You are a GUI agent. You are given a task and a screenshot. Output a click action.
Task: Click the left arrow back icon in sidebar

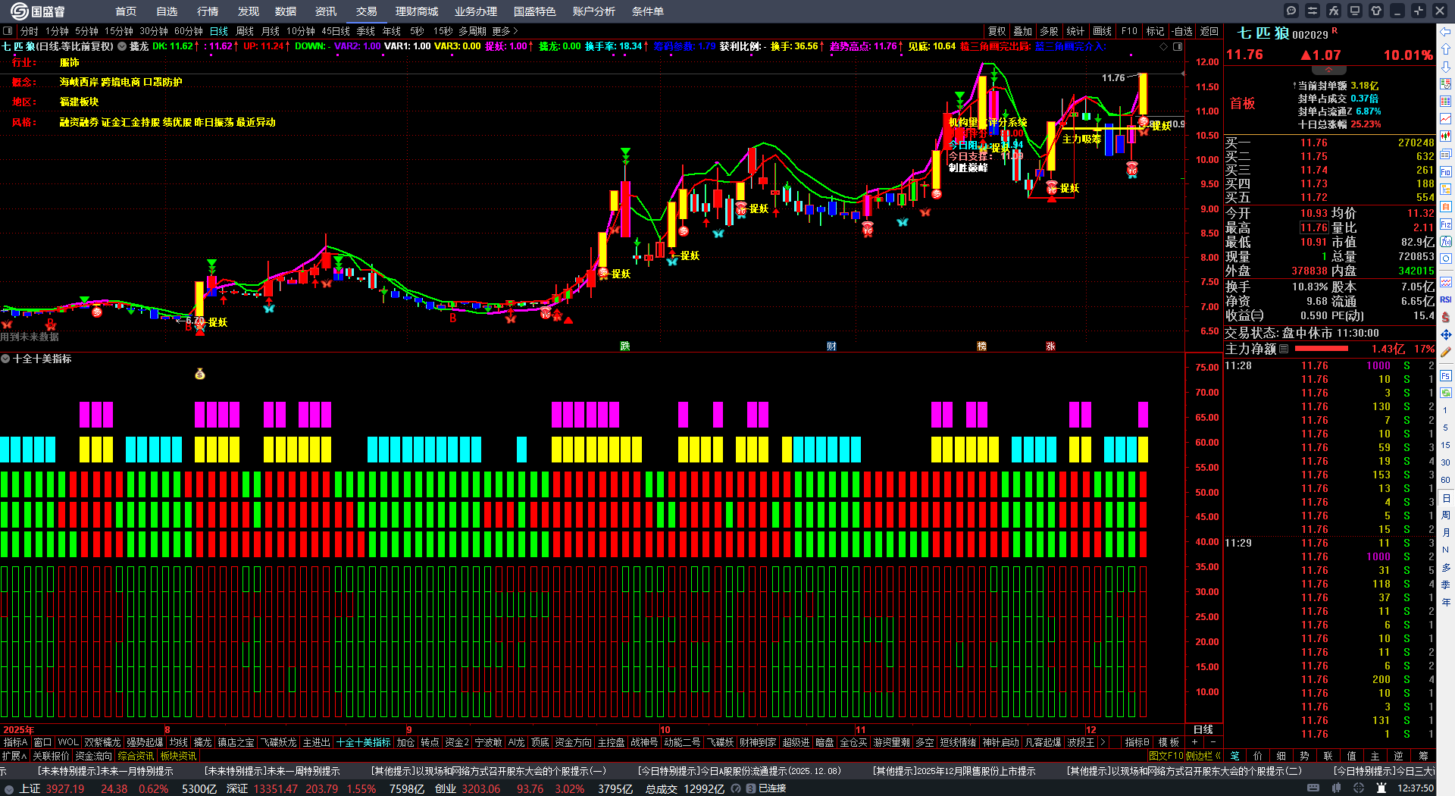pos(1446,32)
